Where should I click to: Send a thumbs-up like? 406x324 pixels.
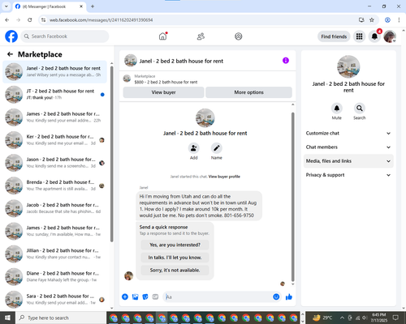click(x=289, y=297)
